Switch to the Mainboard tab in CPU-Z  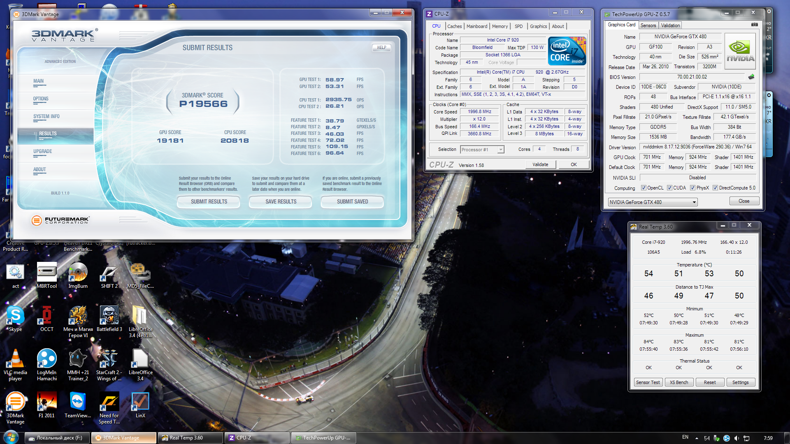(476, 26)
